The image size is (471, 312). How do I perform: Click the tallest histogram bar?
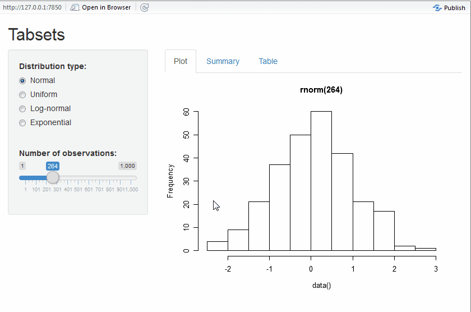321,180
